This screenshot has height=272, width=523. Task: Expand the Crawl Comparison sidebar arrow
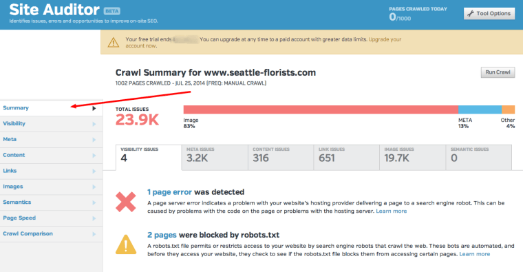94,234
